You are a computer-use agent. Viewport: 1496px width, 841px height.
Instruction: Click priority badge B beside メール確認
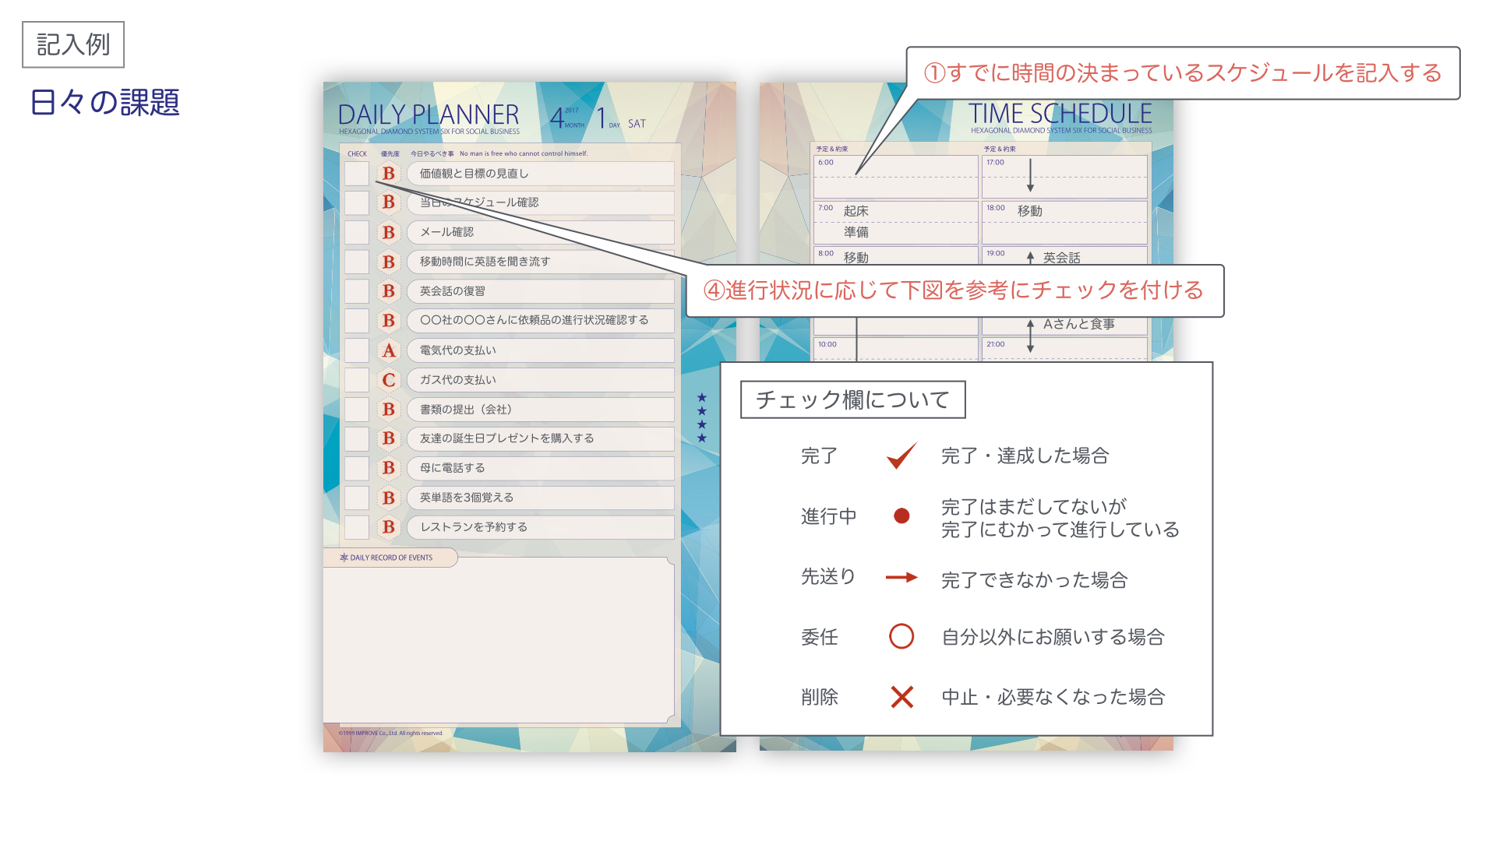389,232
